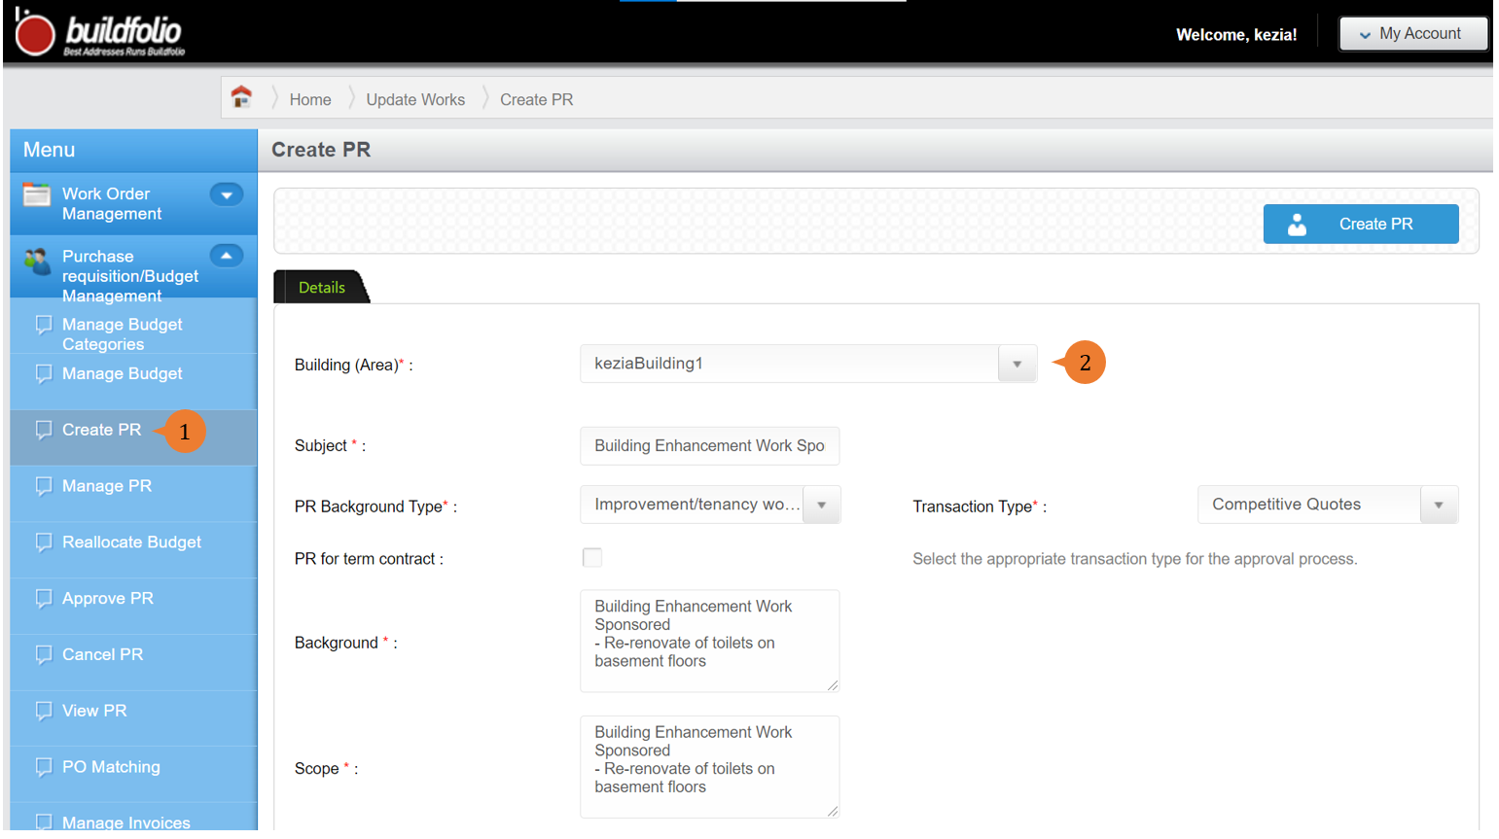This screenshot has width=1499, height=839.
Task: Open the My Account dropdown
Action: (1413, 34)
